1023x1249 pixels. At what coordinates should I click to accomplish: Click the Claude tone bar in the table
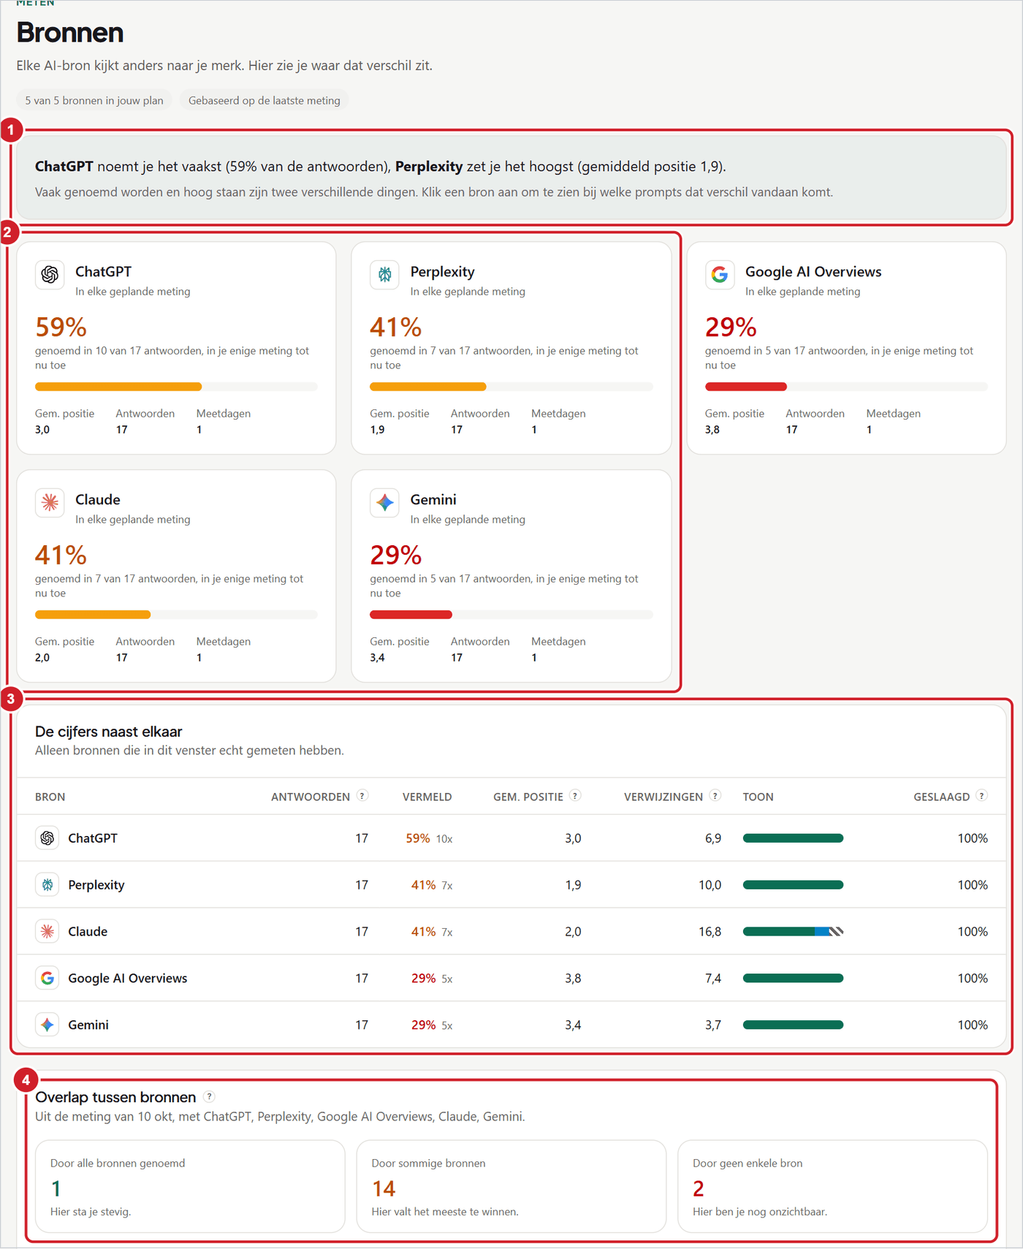pos(793,932)
